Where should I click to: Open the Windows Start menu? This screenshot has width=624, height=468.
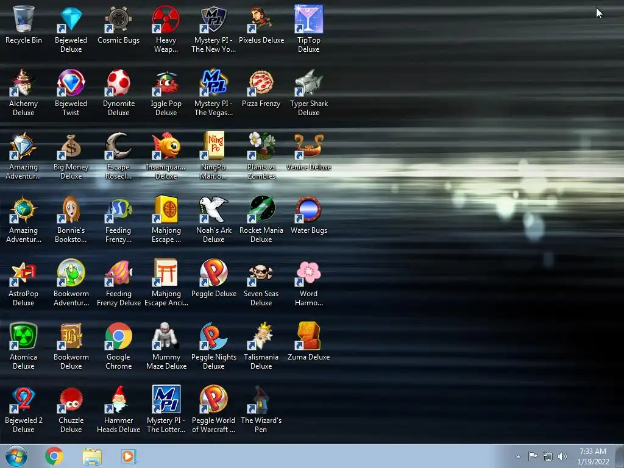(x=16, y=456)
